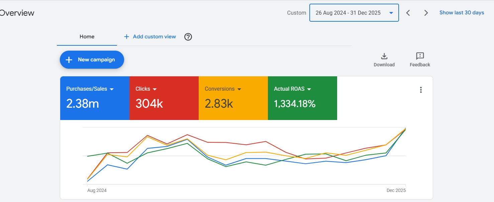Open the help question mark icon
The width and height of the screenshot is (494, 202).
(188, 37)
